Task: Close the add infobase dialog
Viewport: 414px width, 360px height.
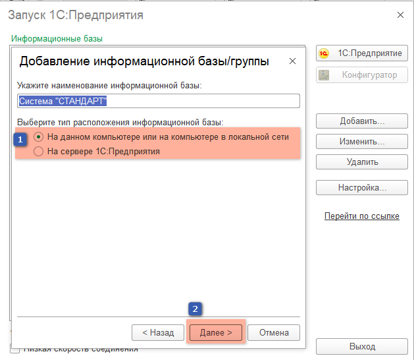Action: (292, 61)
